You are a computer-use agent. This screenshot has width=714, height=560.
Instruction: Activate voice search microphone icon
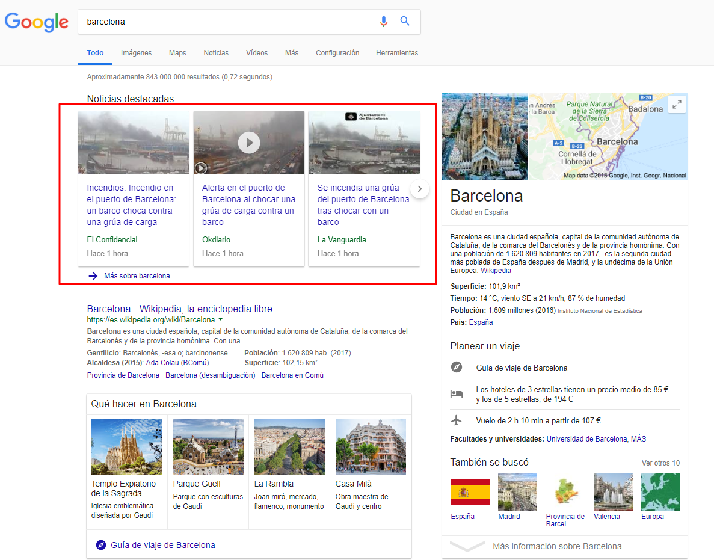tap(383, 22)
